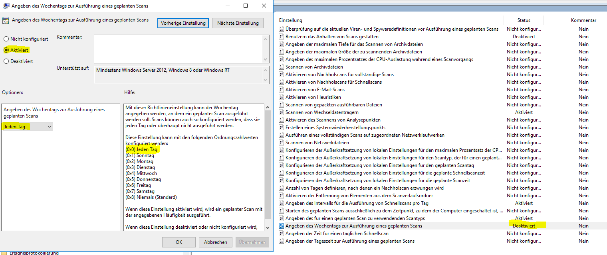Click the dialog title bar policy icon
The height and width of the screenshot is (255, 607).
click(6, 6)
